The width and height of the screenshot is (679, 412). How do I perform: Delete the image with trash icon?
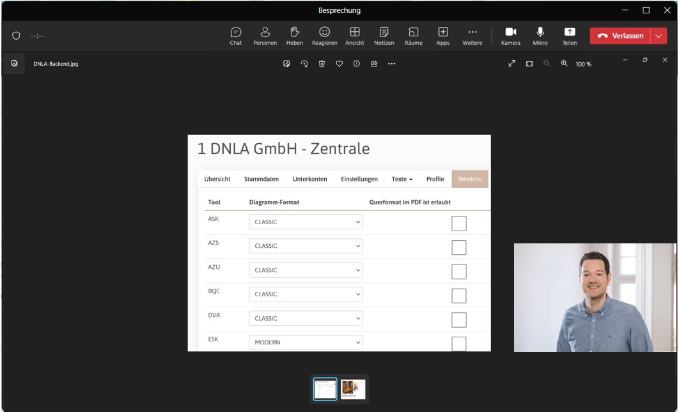point(322,64)
